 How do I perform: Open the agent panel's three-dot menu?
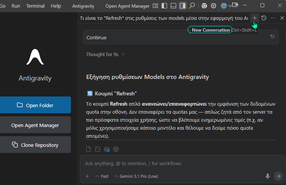coord(273,18)
